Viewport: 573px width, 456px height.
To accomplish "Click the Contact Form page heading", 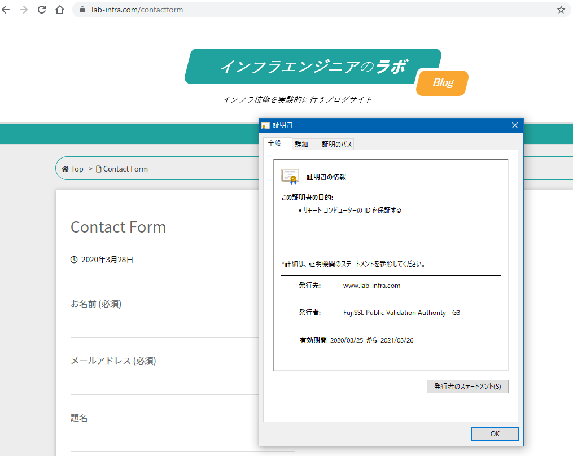I will (x=118, y=227).
